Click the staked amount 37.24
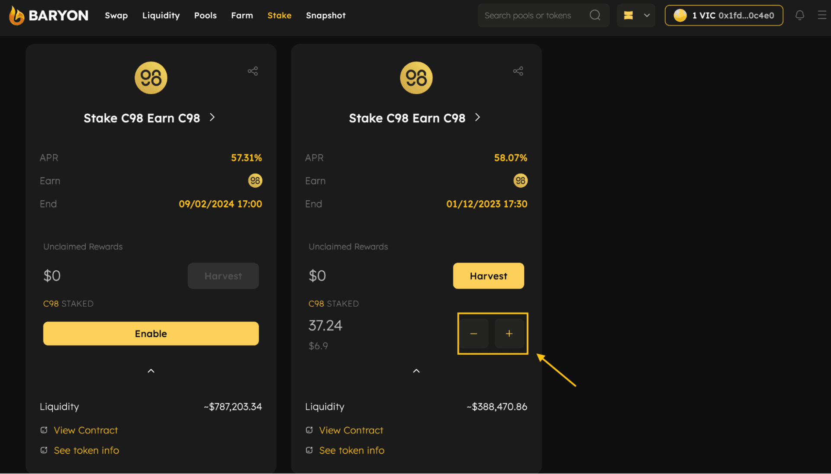This screenshot has height=474, width=831. (x=325, y=326)
